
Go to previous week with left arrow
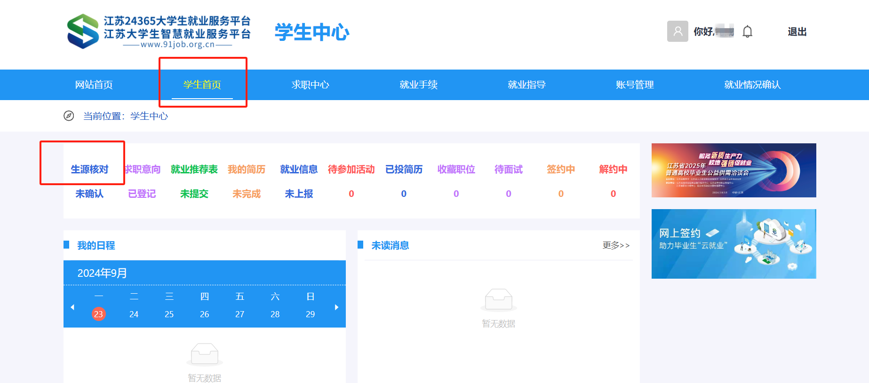click(x=72, y=307)
